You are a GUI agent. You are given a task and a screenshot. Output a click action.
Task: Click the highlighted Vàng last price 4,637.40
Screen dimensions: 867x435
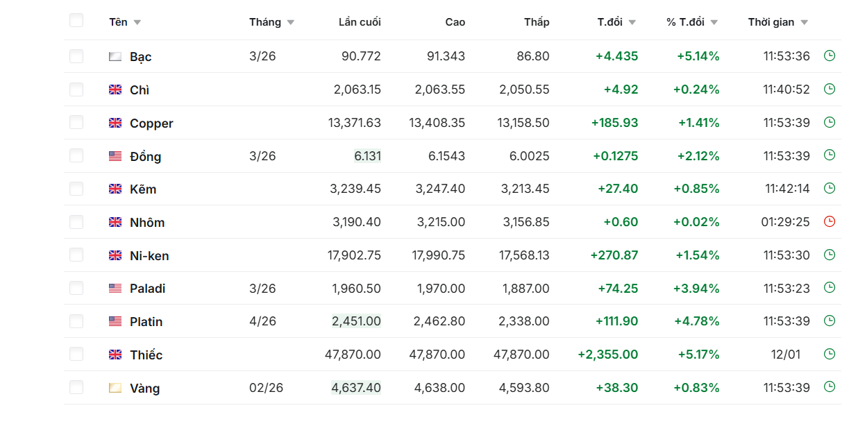coord(356,388)
